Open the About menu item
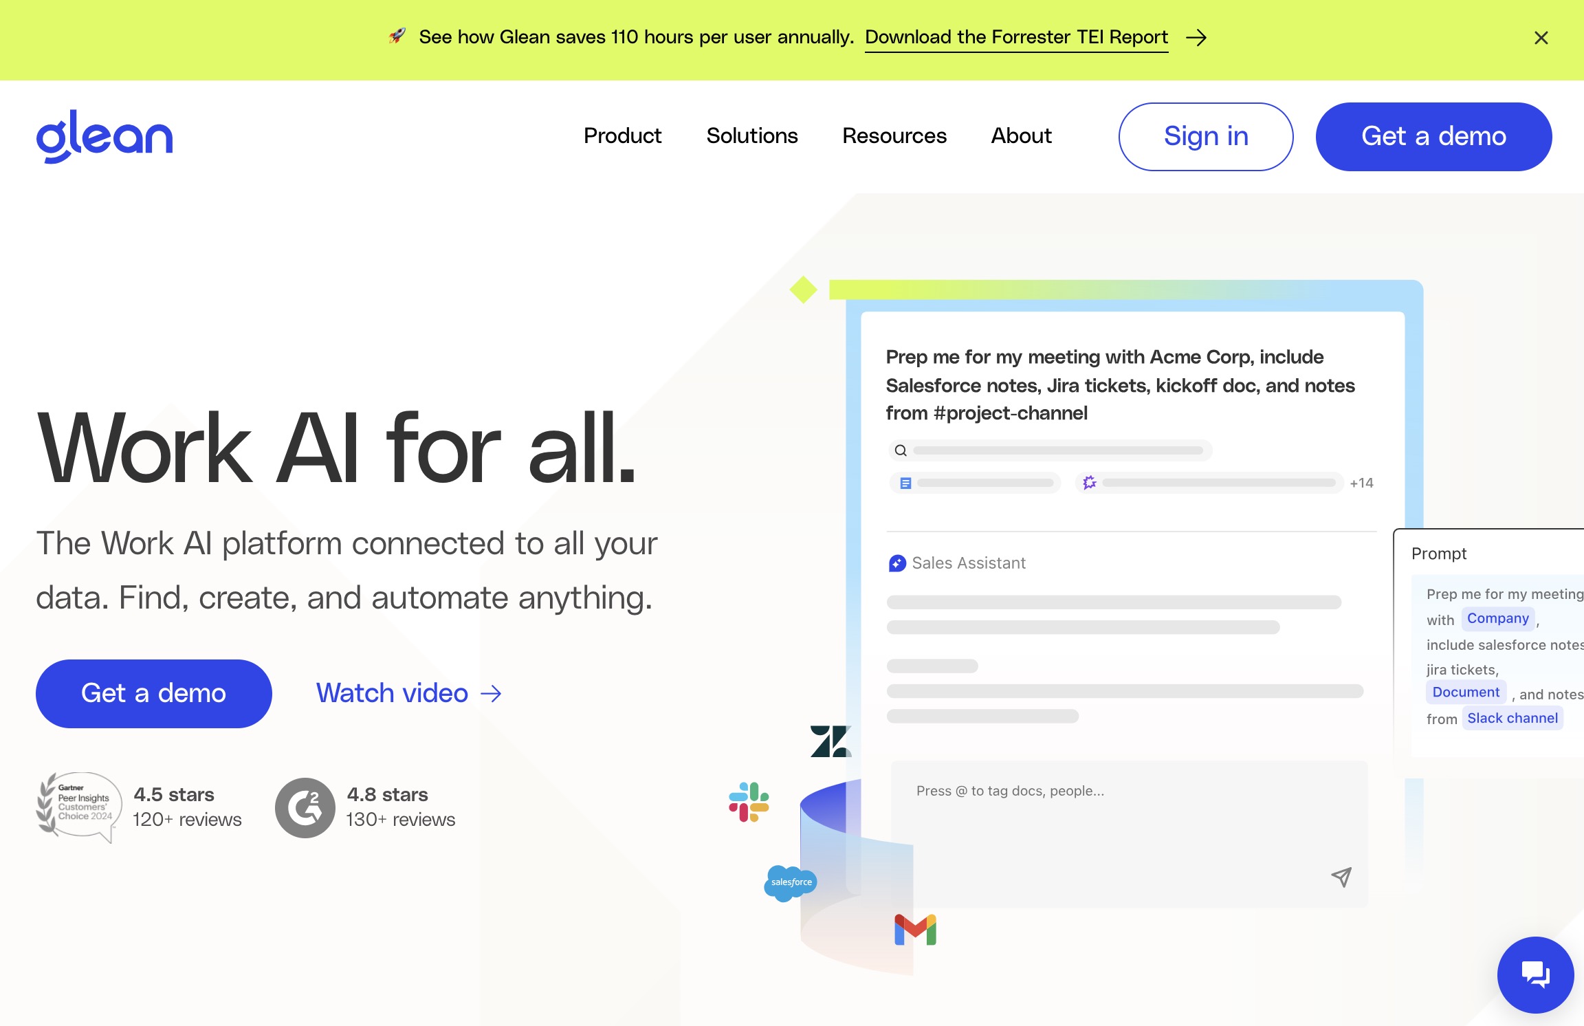Viewport: 1584px width, 1026px height. pos(1022,135)
